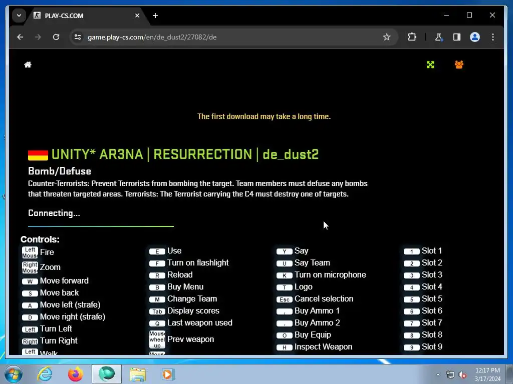Expand the tab search chevron
Screen dimensions: 513x384
coord(19,15)
